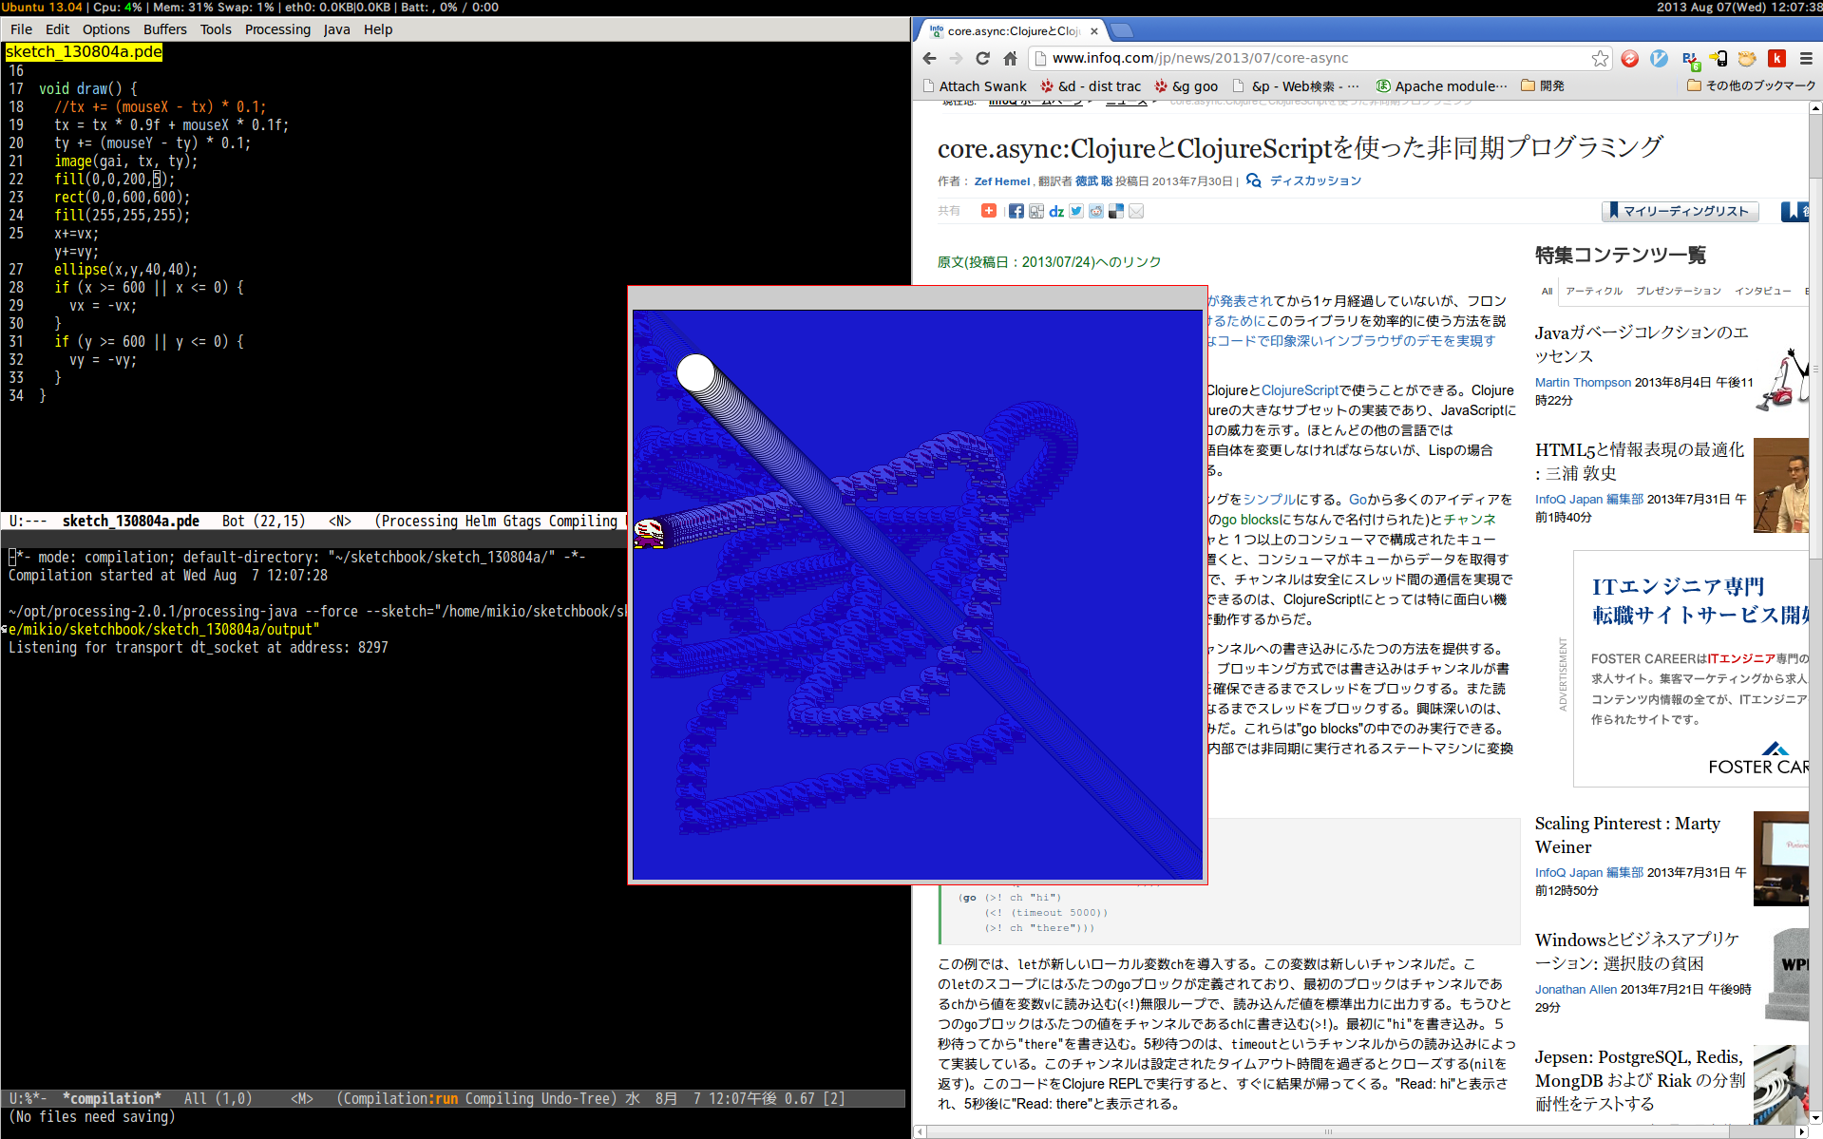Open article Javaガベージコレクションのエッセンス
This screenshot has width=1823, height=1139.
pos(1642,344)
